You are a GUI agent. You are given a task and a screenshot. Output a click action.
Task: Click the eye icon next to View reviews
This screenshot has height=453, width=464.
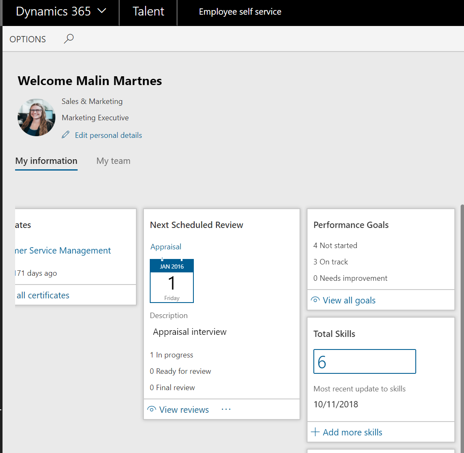(152, 409)
